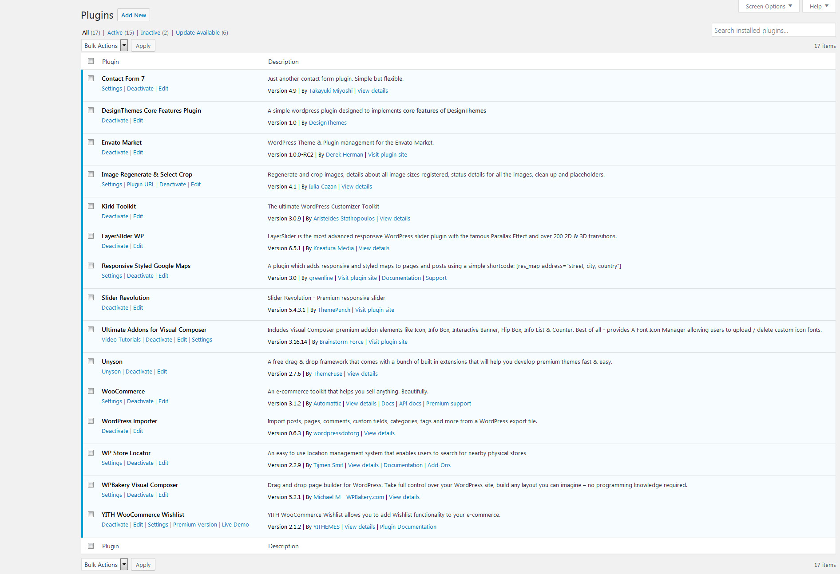
Task: Check the select-all checkbox in header row
Action: pos(91,61)
